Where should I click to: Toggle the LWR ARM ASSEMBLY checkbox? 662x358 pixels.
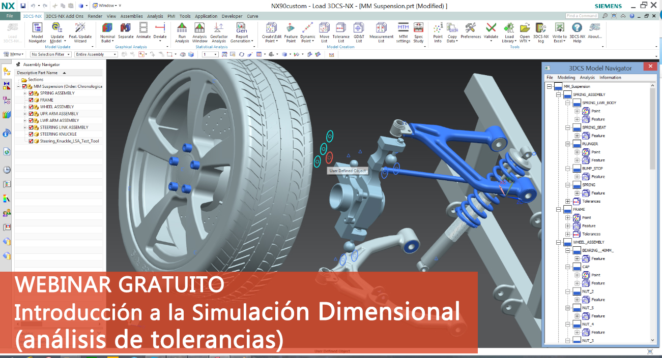(31, 121)
